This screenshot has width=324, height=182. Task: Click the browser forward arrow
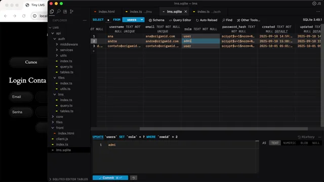click(15, 16)
